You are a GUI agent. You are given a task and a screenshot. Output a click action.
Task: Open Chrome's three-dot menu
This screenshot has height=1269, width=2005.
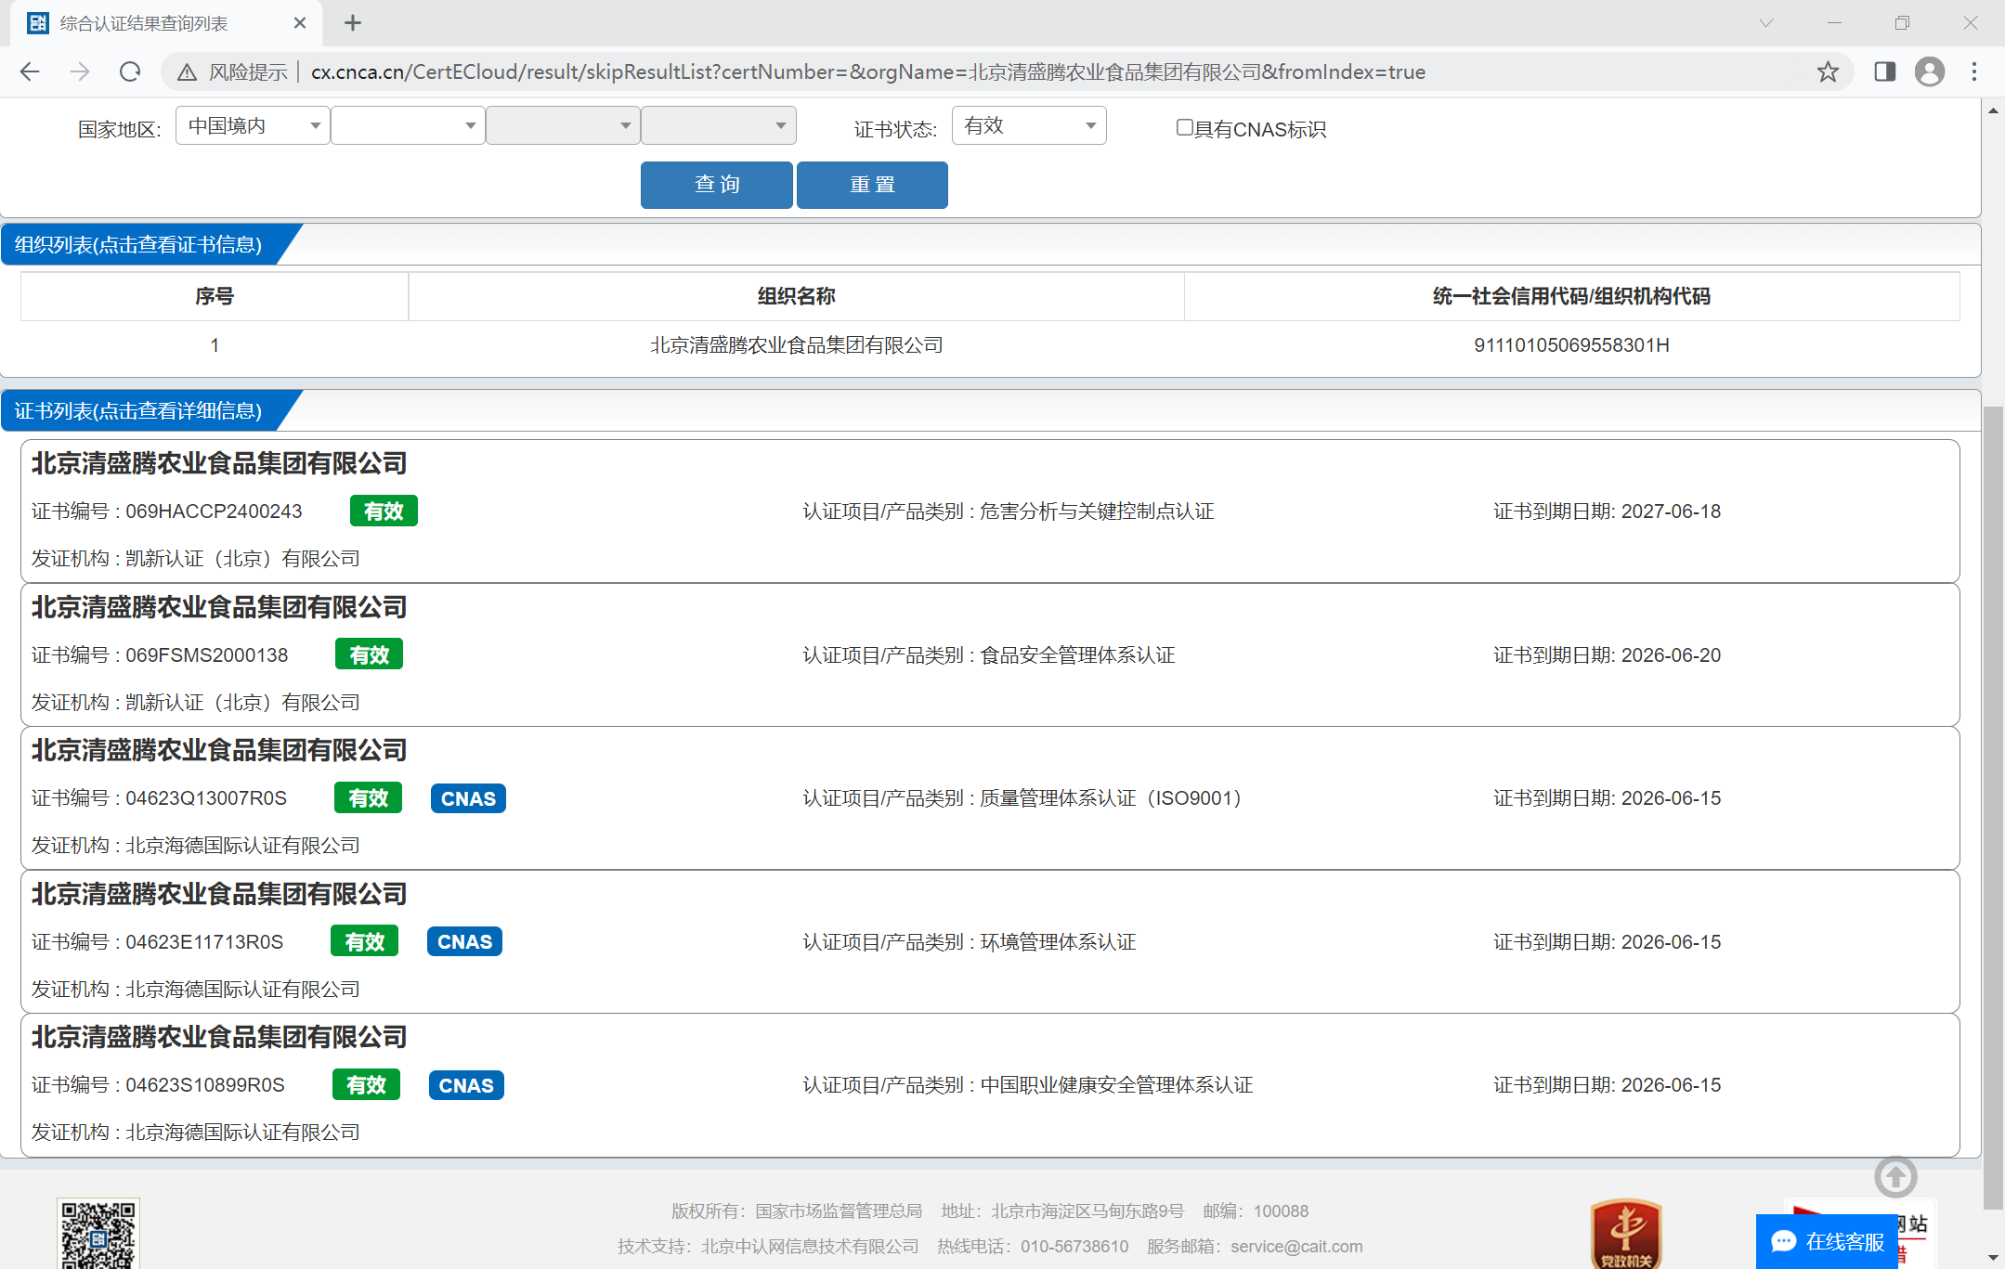point(1974,72)
